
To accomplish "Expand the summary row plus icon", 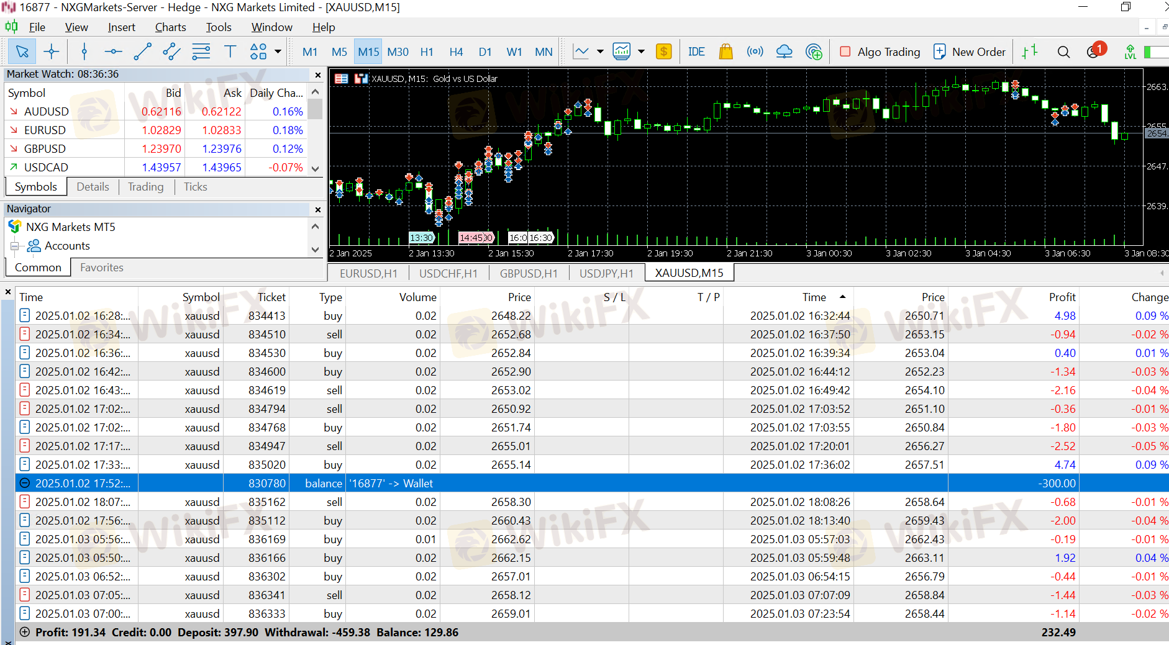I will coord(24,632).
